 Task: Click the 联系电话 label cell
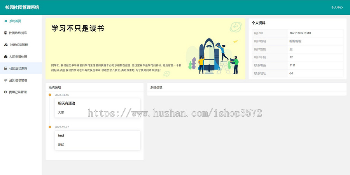269,65
